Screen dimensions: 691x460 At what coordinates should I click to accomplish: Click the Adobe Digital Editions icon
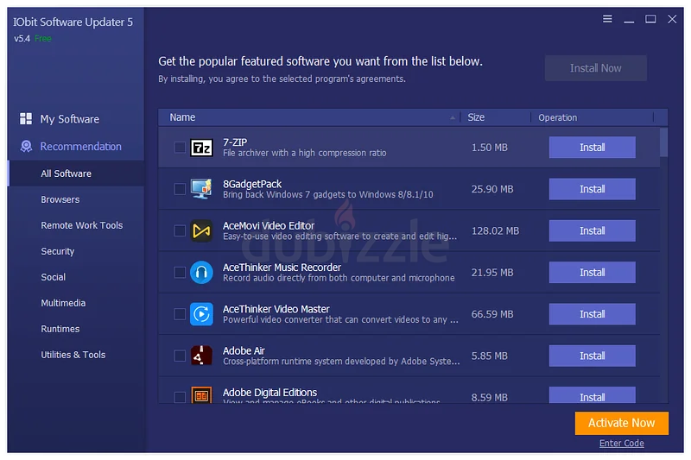point(201,395)
